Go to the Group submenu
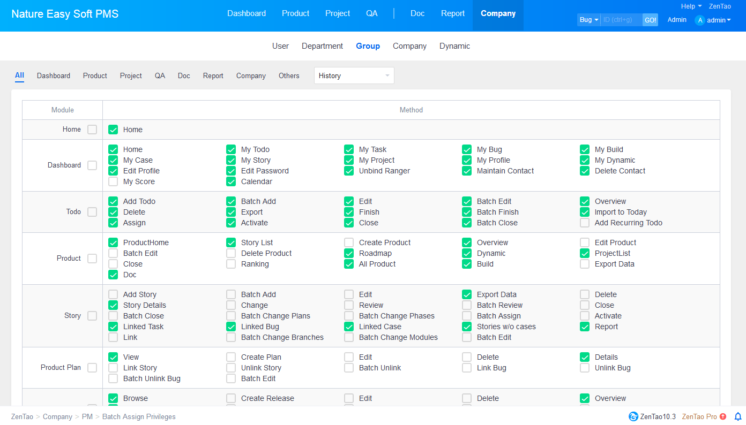The height and width of the screenshot is (425, 746). pyautogui.click(x=368, y=46)
